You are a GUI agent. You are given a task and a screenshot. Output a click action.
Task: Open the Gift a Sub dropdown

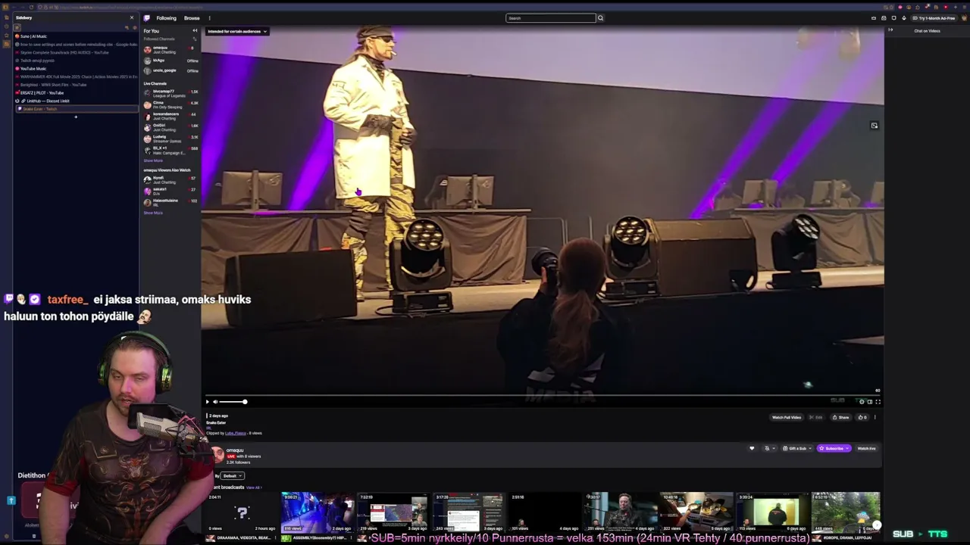[x=796, y=448]
